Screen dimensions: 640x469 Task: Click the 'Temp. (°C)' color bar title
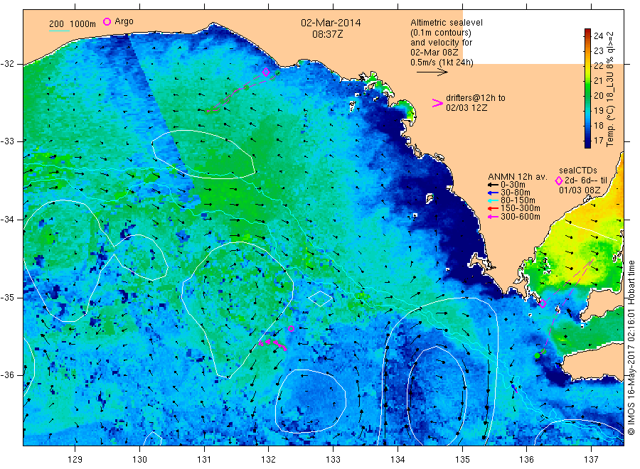click(610, 126)
